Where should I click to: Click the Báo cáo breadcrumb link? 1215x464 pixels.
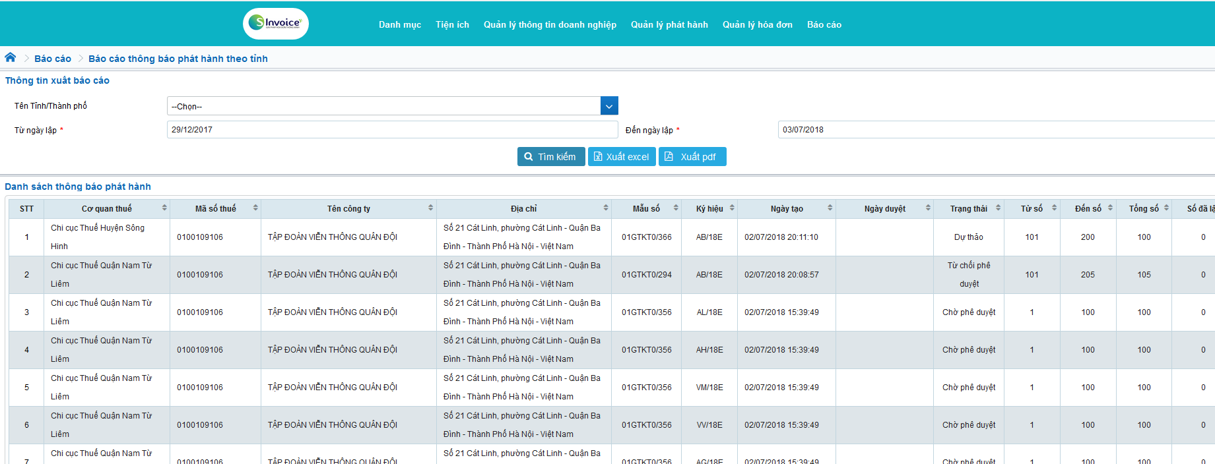(53, 59)
